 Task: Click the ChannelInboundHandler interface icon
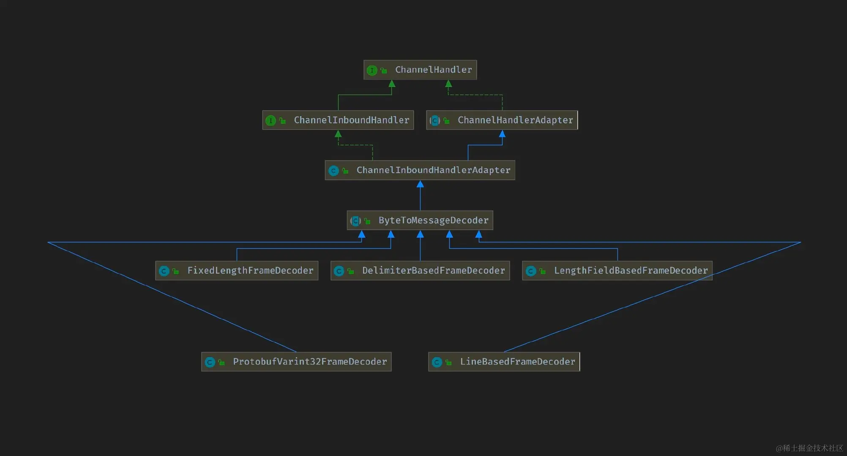(270, 120)
